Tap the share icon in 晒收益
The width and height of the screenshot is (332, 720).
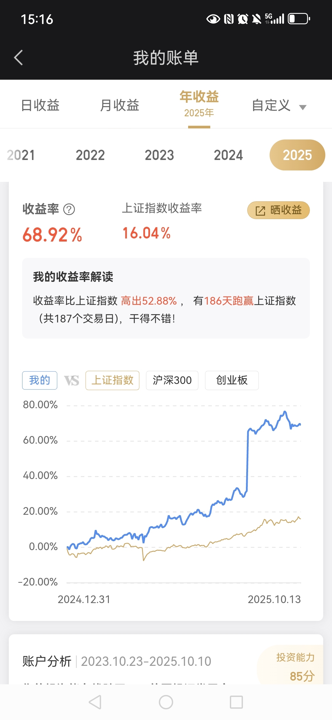click(260, 211)
